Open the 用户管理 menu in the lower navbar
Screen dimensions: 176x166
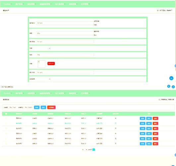(x=20, y=93)
